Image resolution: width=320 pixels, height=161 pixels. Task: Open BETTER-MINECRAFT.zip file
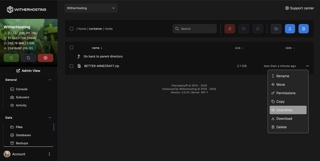tap(101, 66)
